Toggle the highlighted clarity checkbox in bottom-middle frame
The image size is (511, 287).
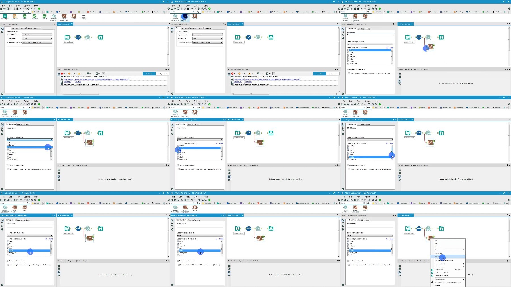click(x=178, y=250)
